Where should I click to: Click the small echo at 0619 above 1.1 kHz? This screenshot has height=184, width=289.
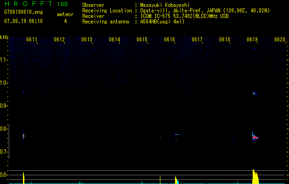(255, 49)
